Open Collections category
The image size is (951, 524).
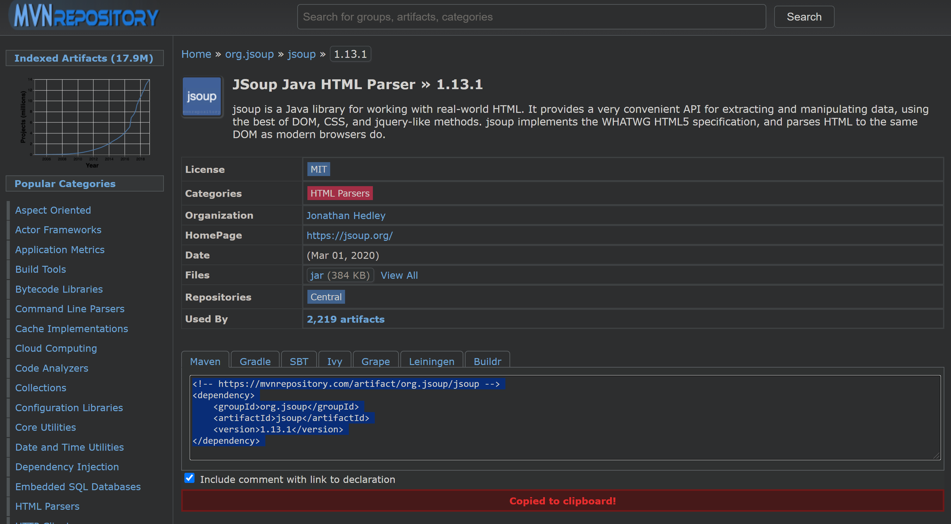[40, 388]
